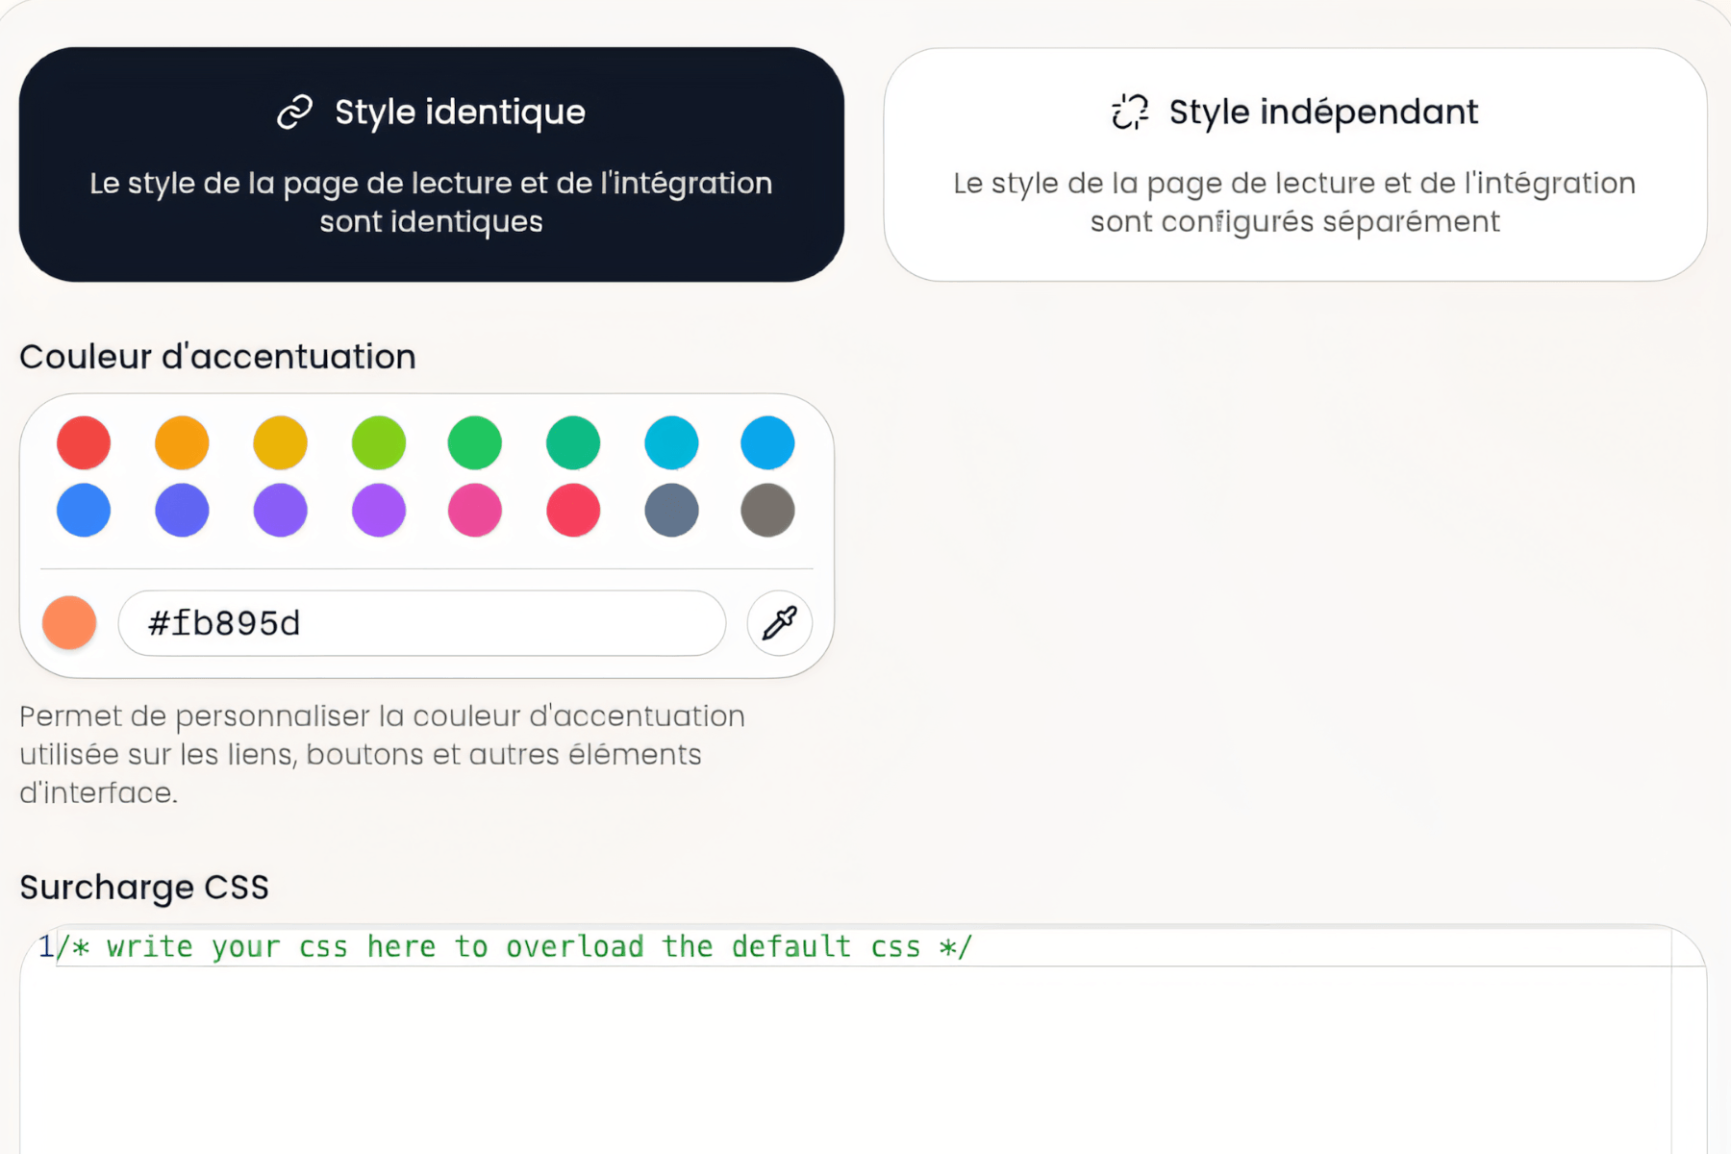This screenshot has width=1731, height=1154.
Task: Choose the "Style indépendant" option card
Action: 1294,164
